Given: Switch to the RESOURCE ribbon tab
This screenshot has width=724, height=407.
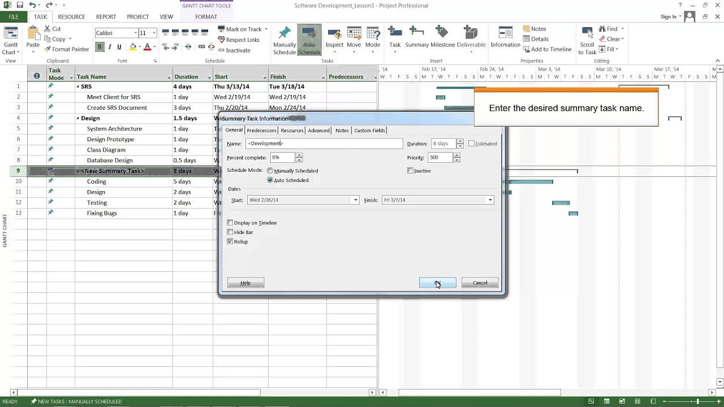Looking at the screenshot, I should pos(71,17).
